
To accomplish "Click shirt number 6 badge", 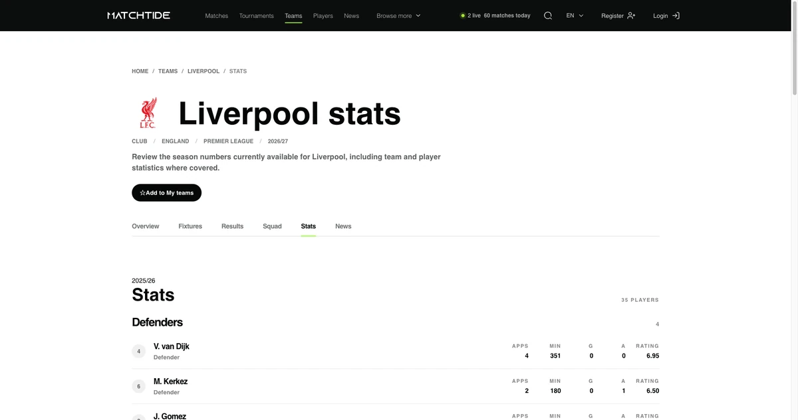I will coord(138,386).
